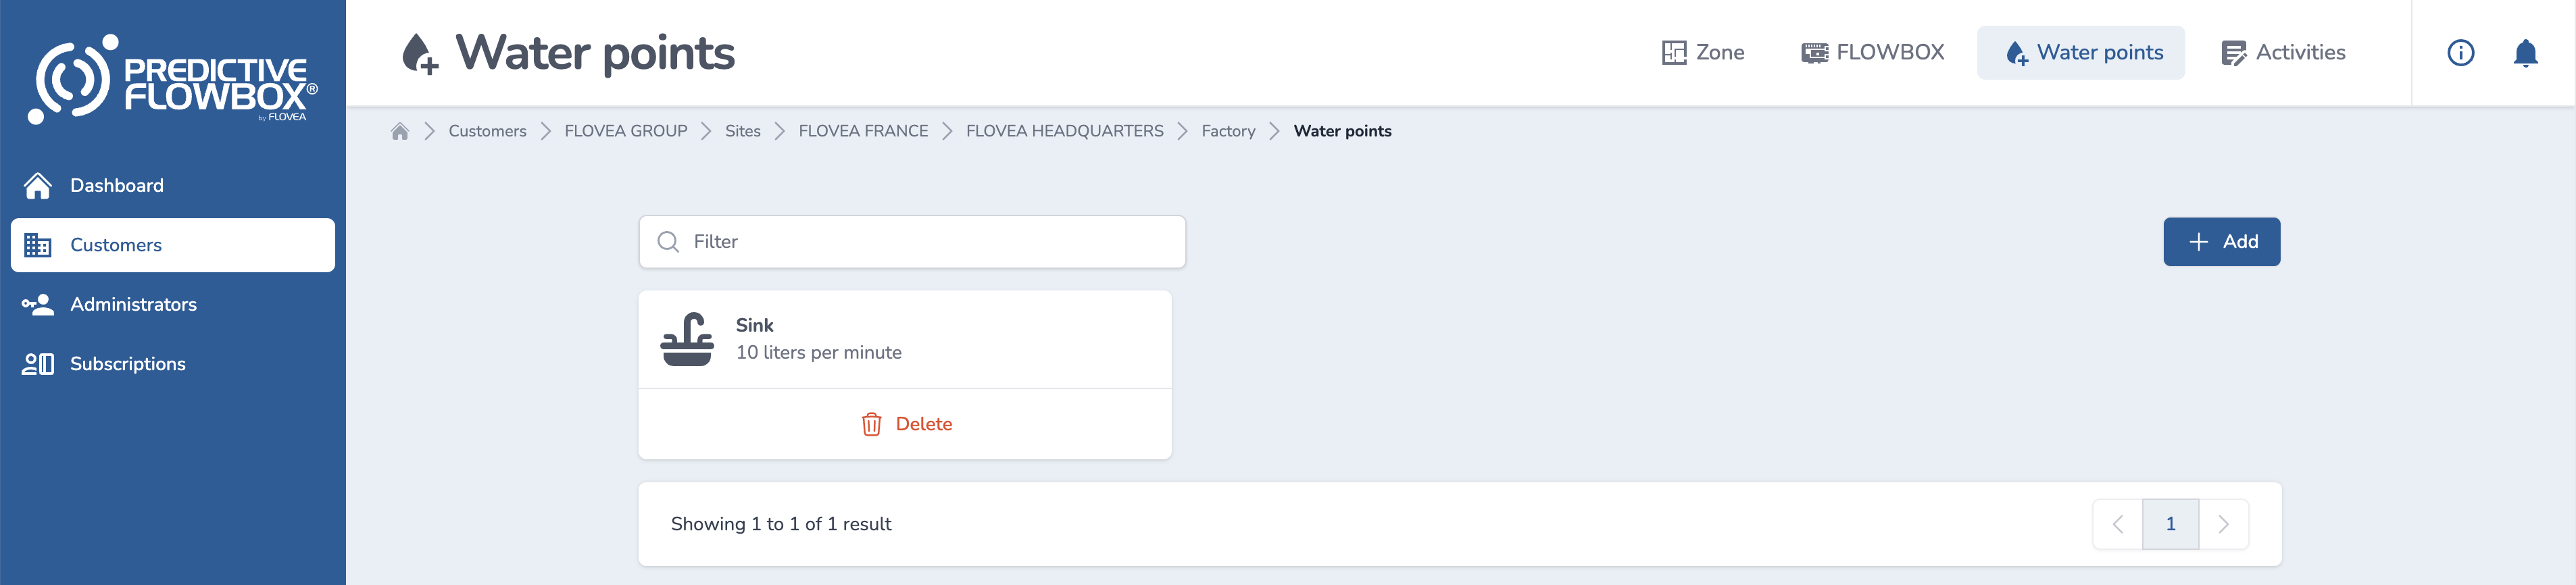This screenshot has height=585, width=2576.
Task: Open FLOVEA HEADQUARTERS from the breadcrumb
Action: tap(1064, 130)
